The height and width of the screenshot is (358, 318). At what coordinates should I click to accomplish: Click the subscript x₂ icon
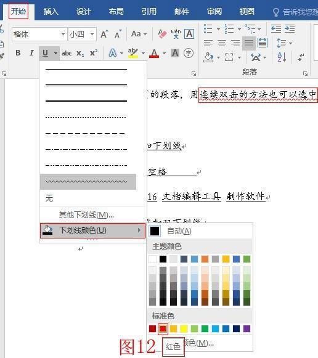pos(80,53)
